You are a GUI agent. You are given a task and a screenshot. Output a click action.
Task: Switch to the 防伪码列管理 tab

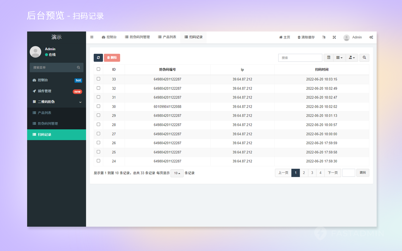[x=137, y=37]
